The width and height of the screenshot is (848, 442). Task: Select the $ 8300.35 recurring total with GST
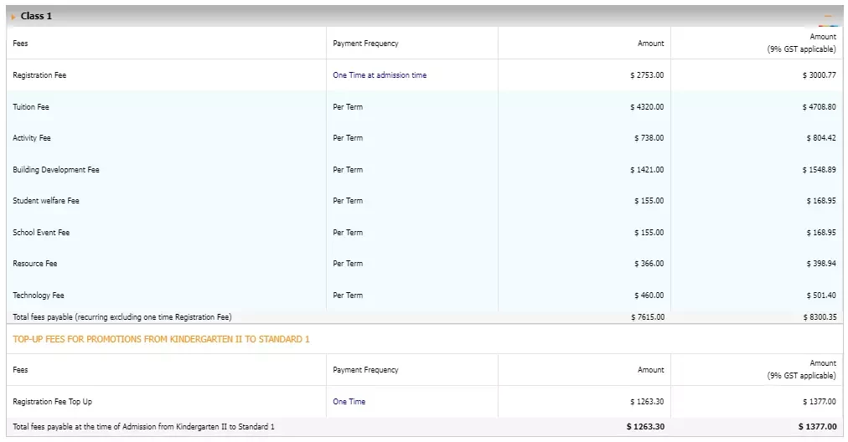[820, 317]
